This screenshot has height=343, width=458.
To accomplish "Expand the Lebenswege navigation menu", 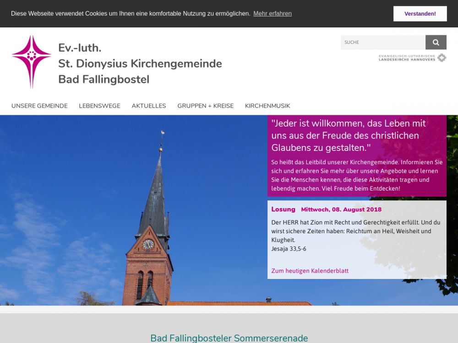I will click(x=99, y=106).
